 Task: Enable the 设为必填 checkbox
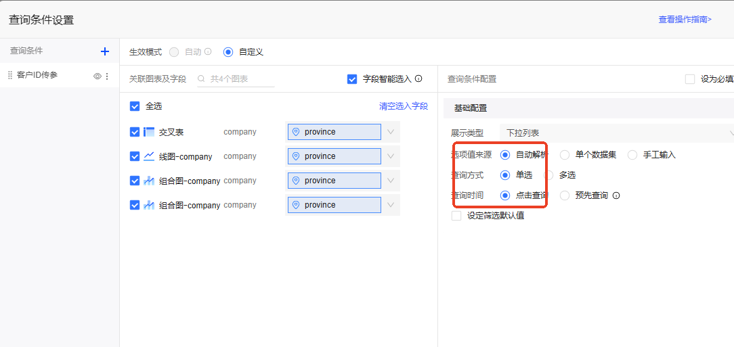[690, 79]
